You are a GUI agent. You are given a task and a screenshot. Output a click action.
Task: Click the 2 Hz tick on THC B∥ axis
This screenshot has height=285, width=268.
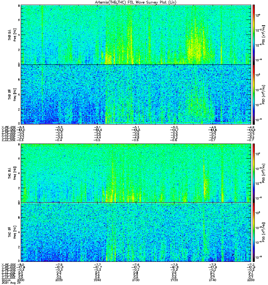(19, 247)
